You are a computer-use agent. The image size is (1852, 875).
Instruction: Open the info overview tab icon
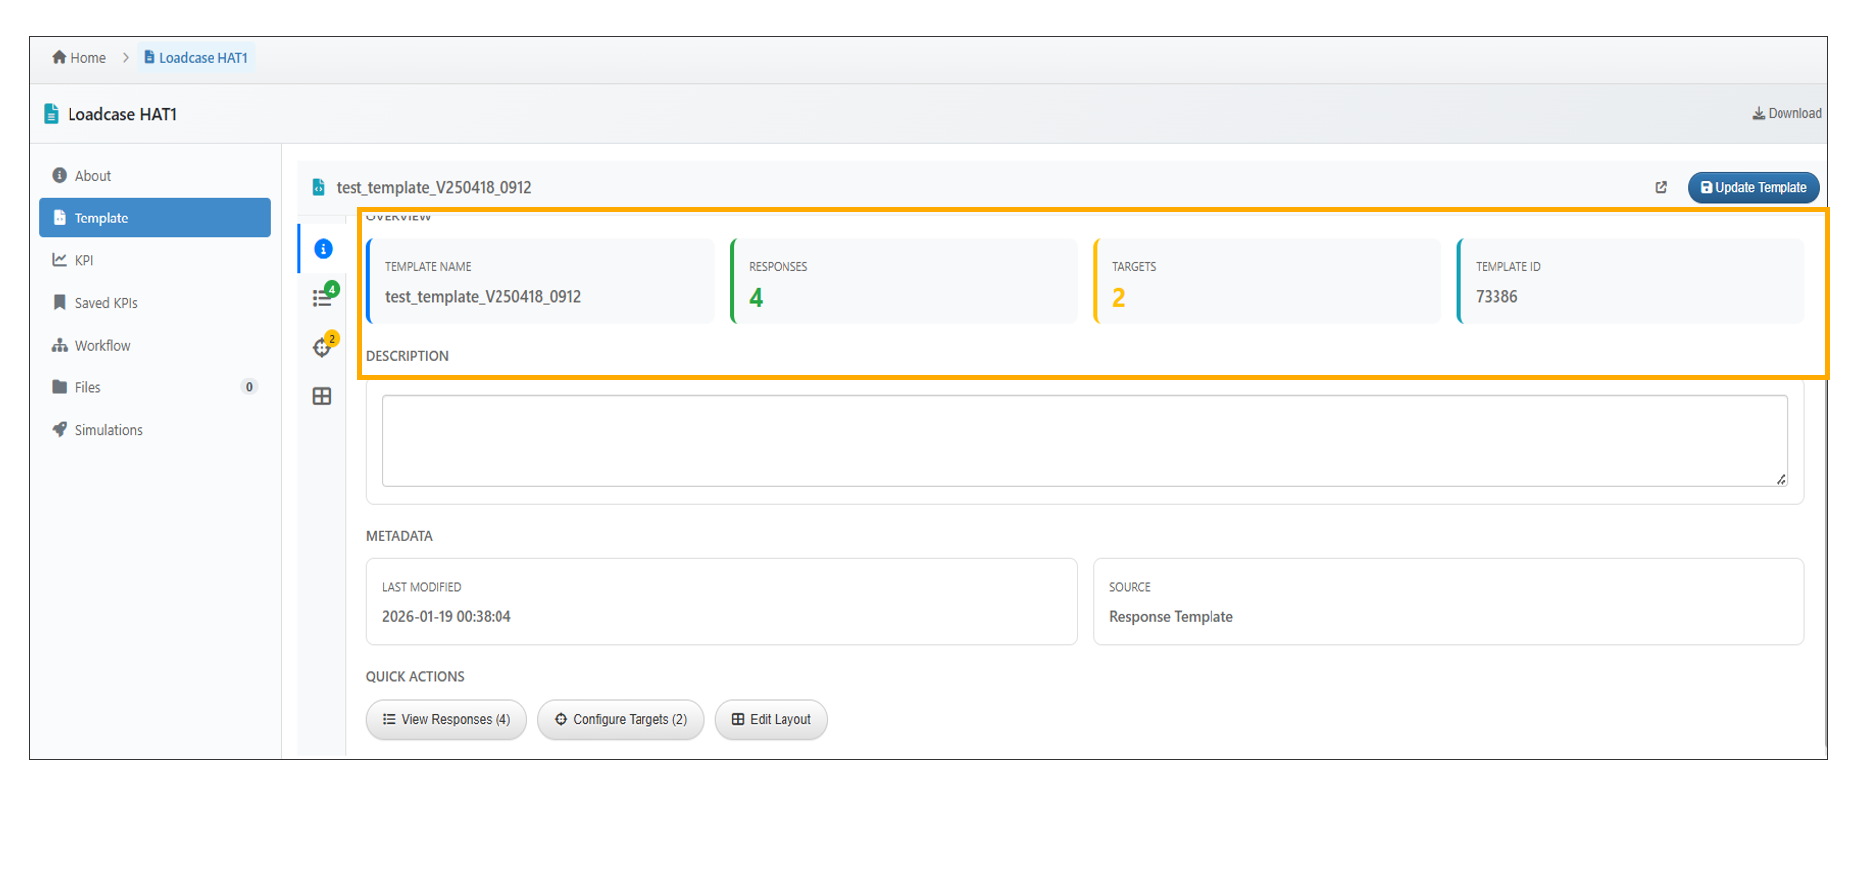click(x=323, y=249)
